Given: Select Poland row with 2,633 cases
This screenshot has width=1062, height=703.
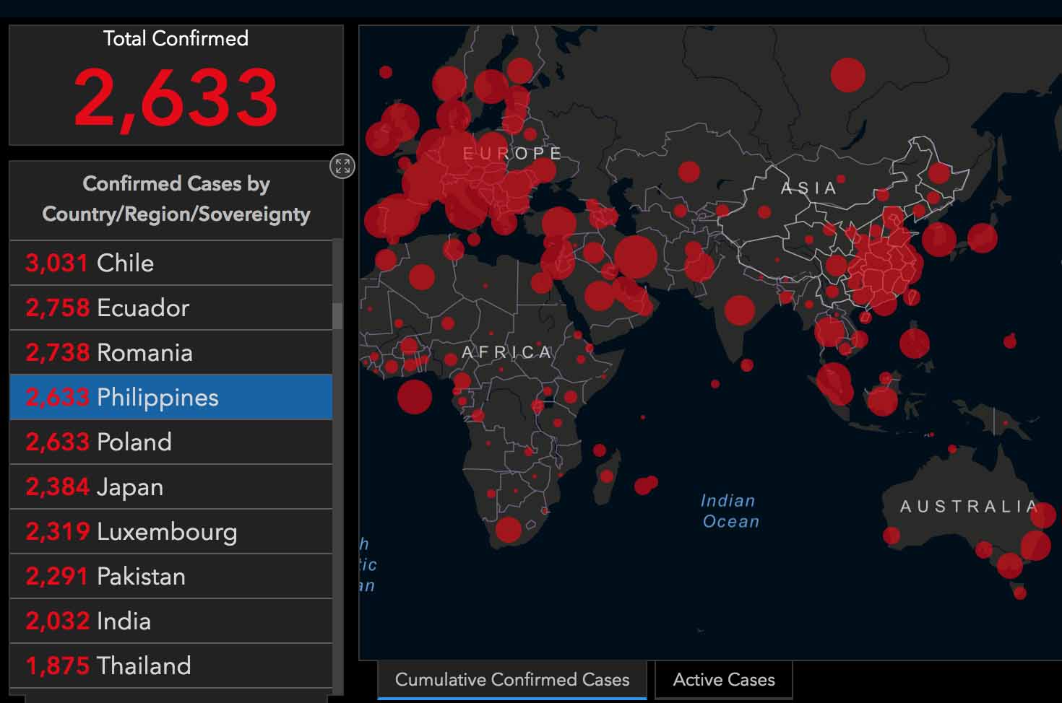Looking at the screenshot, I should pyautogui.click(x=171, y=442).
